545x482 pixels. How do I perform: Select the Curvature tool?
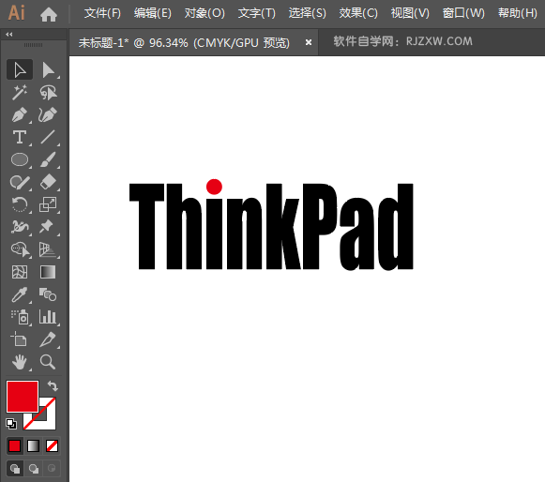click(x=48, y=114)
